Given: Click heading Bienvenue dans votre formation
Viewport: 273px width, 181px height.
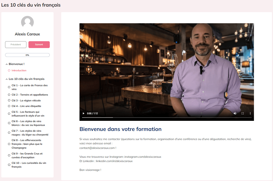Looking at the screenshot, I should [120, 129].
